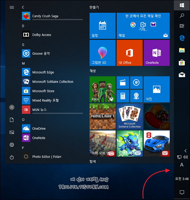Open Photo Editor | Polarr app
The width and height of the screenshot is (190, 200).
52,157
